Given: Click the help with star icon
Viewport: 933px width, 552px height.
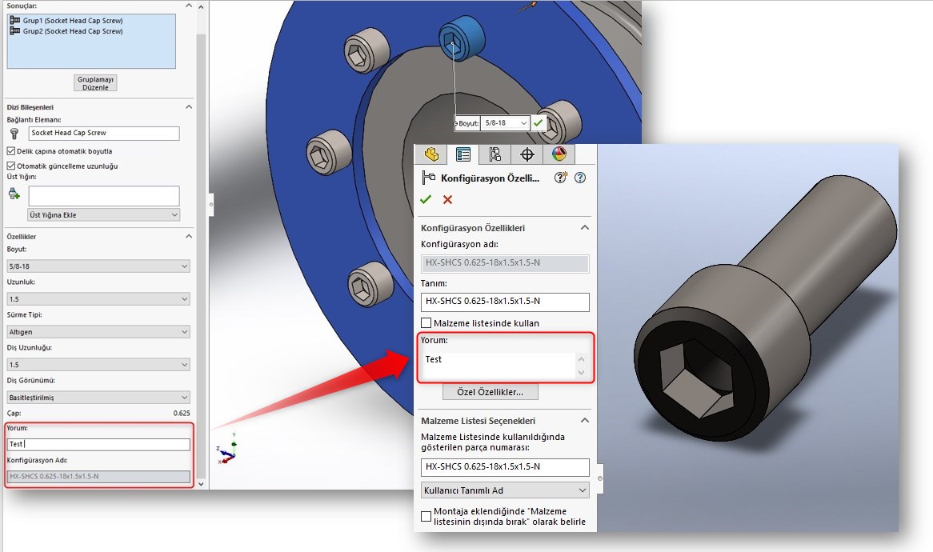Looking at the screenshot, I should [560, 178].
